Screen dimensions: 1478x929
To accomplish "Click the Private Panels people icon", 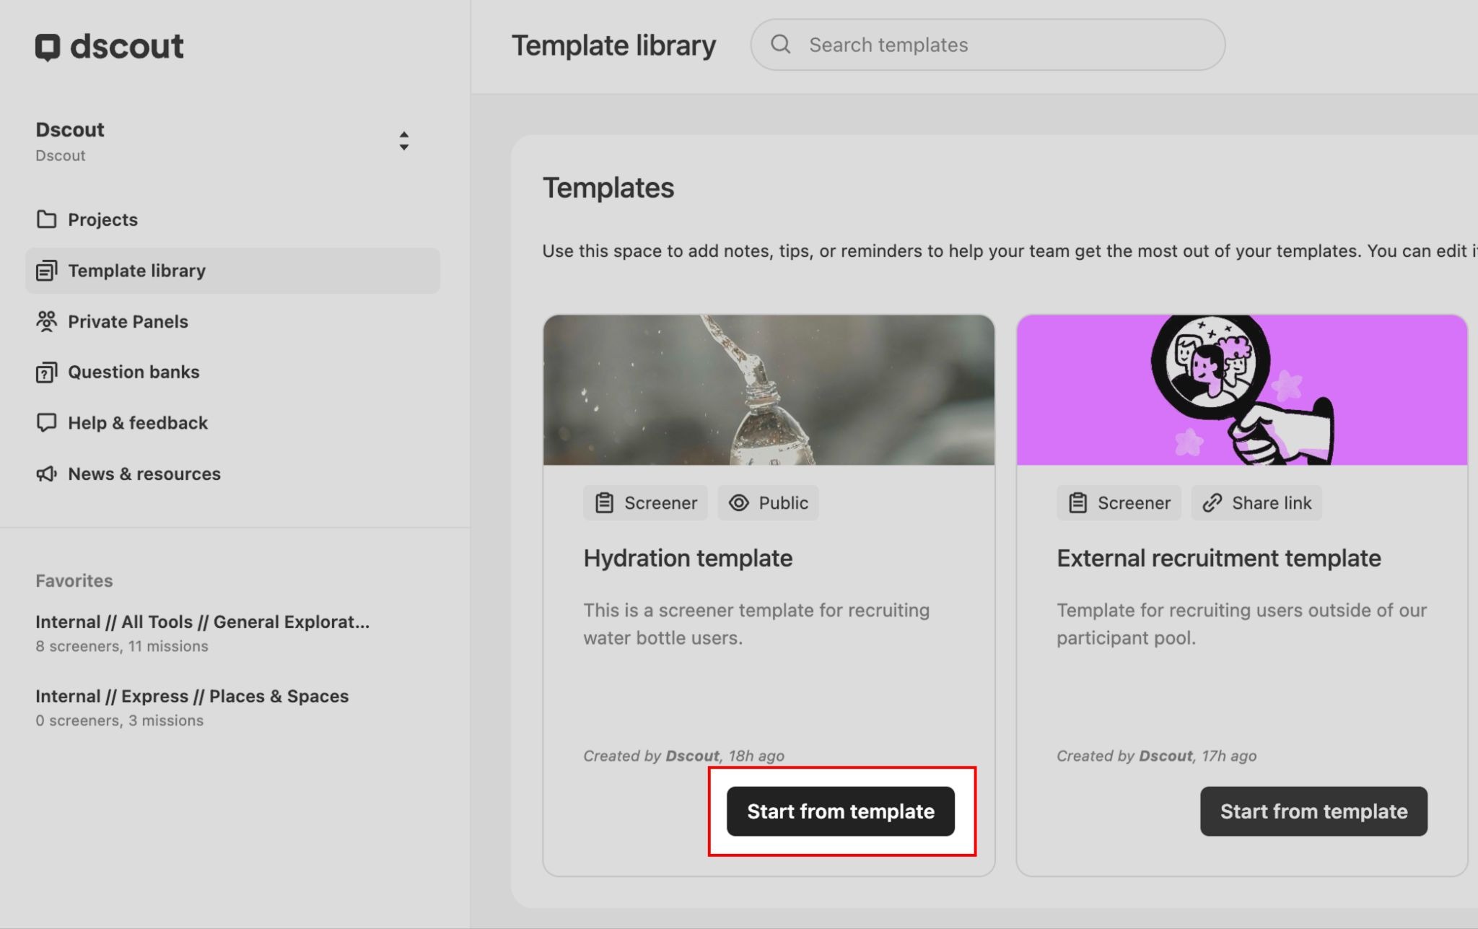I will point(46,321).
